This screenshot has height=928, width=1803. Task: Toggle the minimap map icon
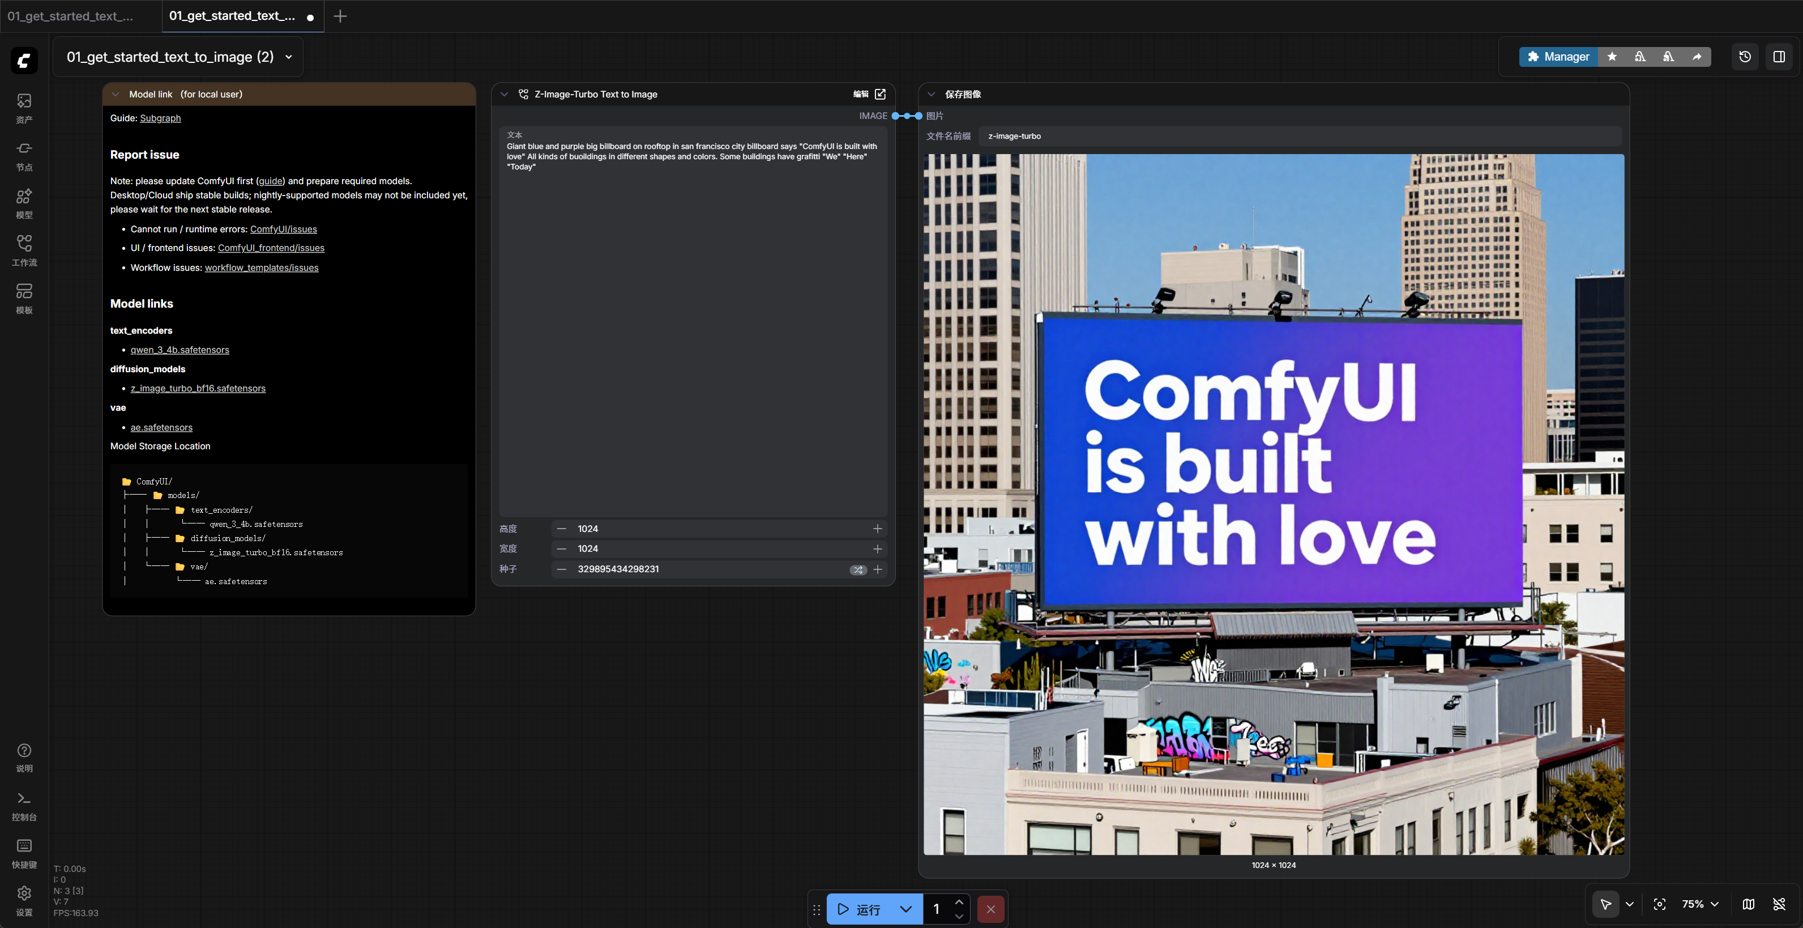[x=1748, y=904]
